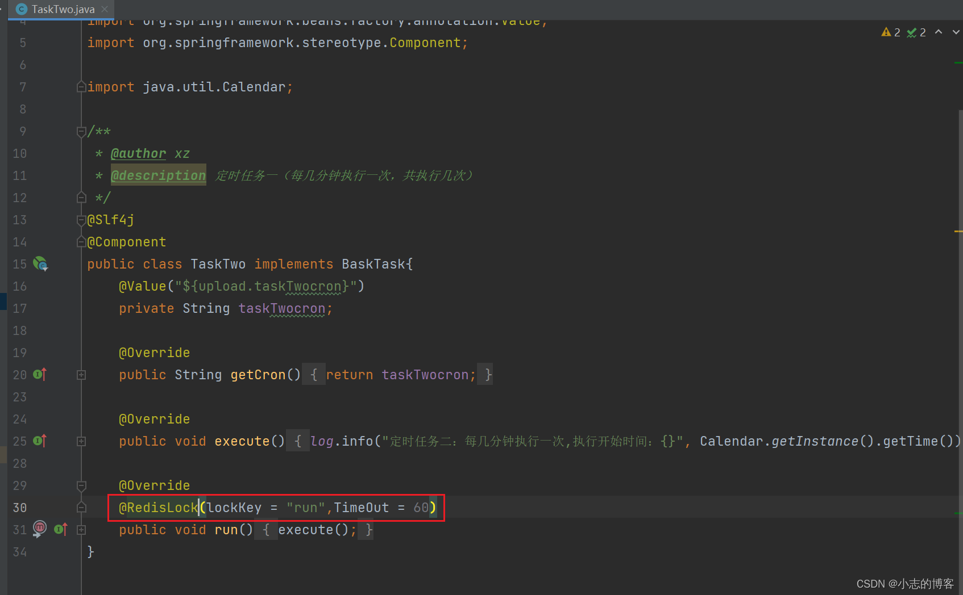Collapse fold marker at @Override line 29

point(81,485)
